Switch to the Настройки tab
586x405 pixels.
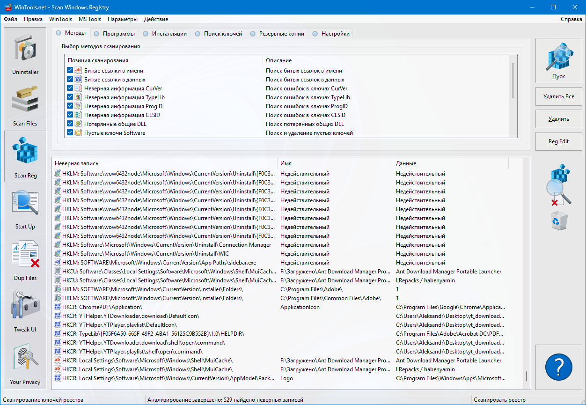point(331,34)
